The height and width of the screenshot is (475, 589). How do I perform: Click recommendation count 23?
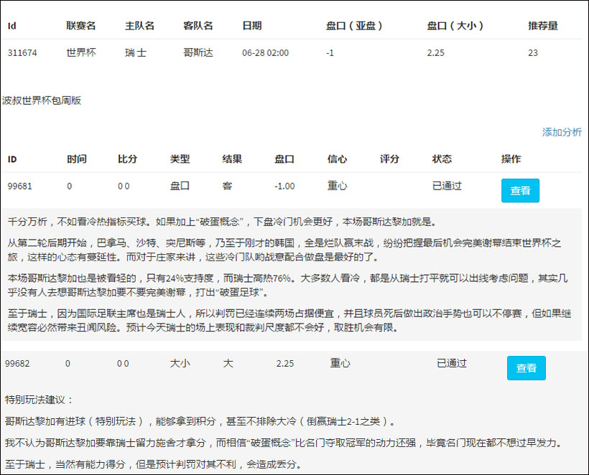[533, 53]
